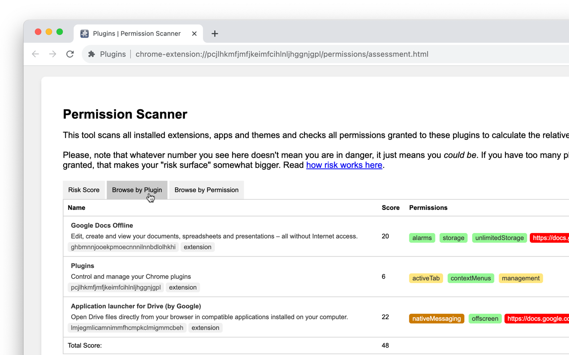The height and width of the screenshot is (355, 569).
Task: Click the yellow management permission badge
Action: (521, 278)
